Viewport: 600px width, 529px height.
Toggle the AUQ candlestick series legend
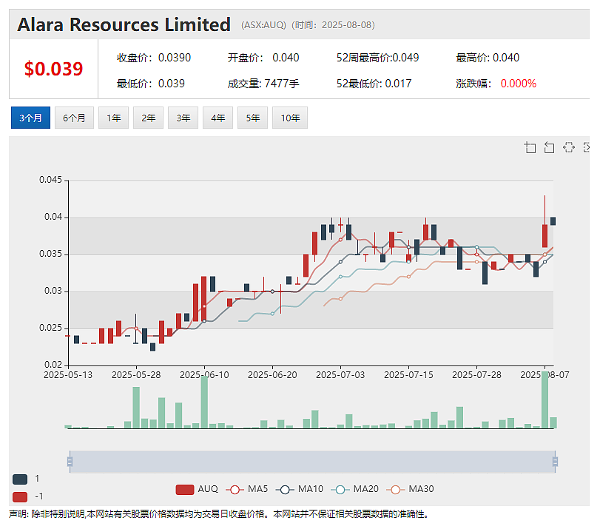point(197,489)
